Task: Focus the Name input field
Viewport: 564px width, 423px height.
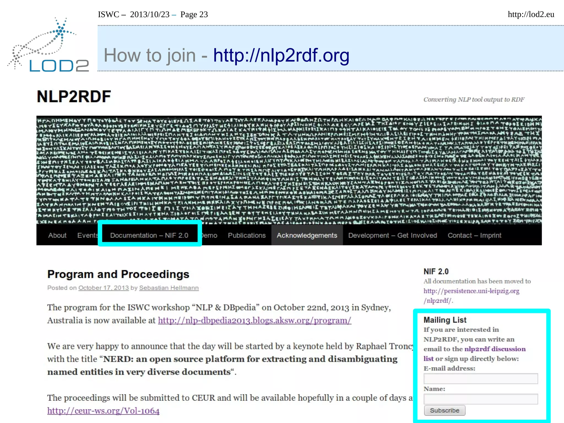Action: tap(481, 399)
